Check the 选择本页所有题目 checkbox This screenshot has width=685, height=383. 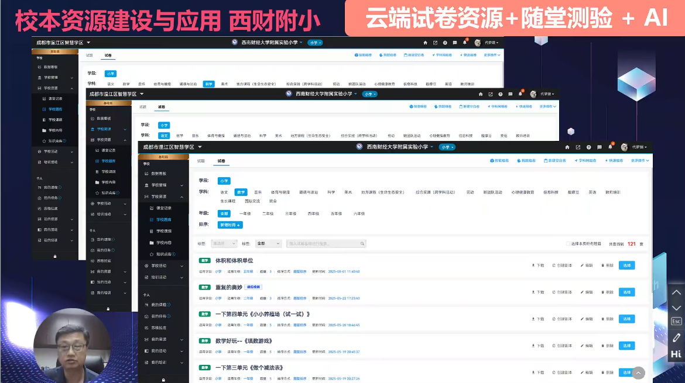pyautogui.click(x=568, y=244)
